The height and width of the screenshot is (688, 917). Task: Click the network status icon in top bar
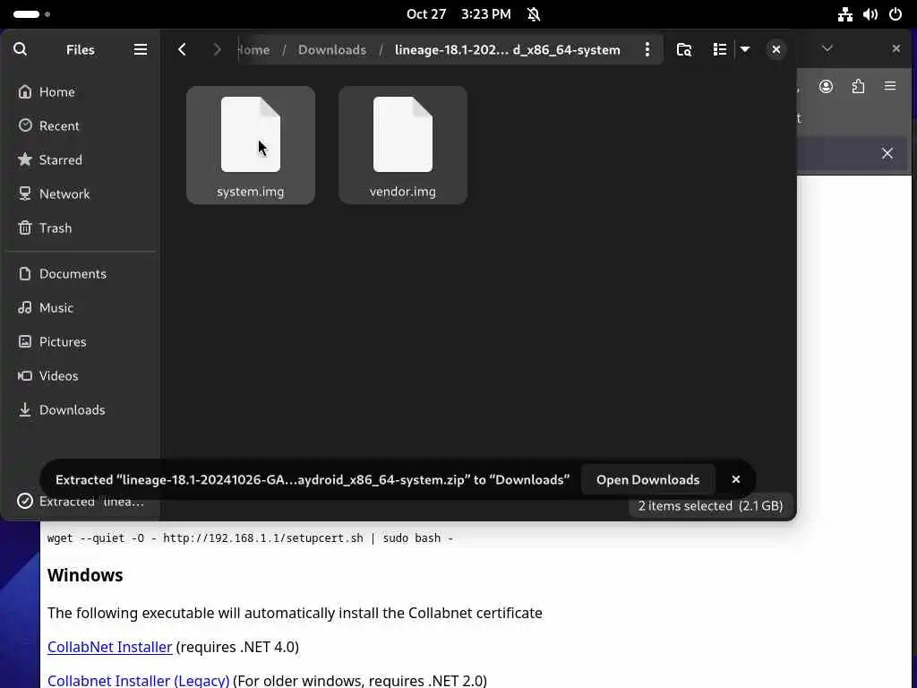(845, 14)
